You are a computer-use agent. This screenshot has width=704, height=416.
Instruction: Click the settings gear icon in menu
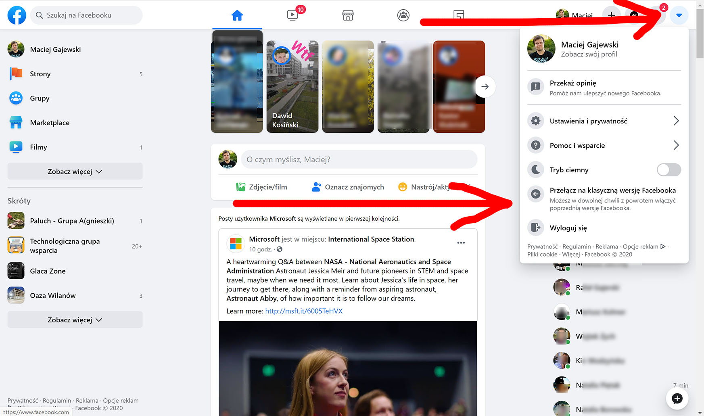(536, 121)
